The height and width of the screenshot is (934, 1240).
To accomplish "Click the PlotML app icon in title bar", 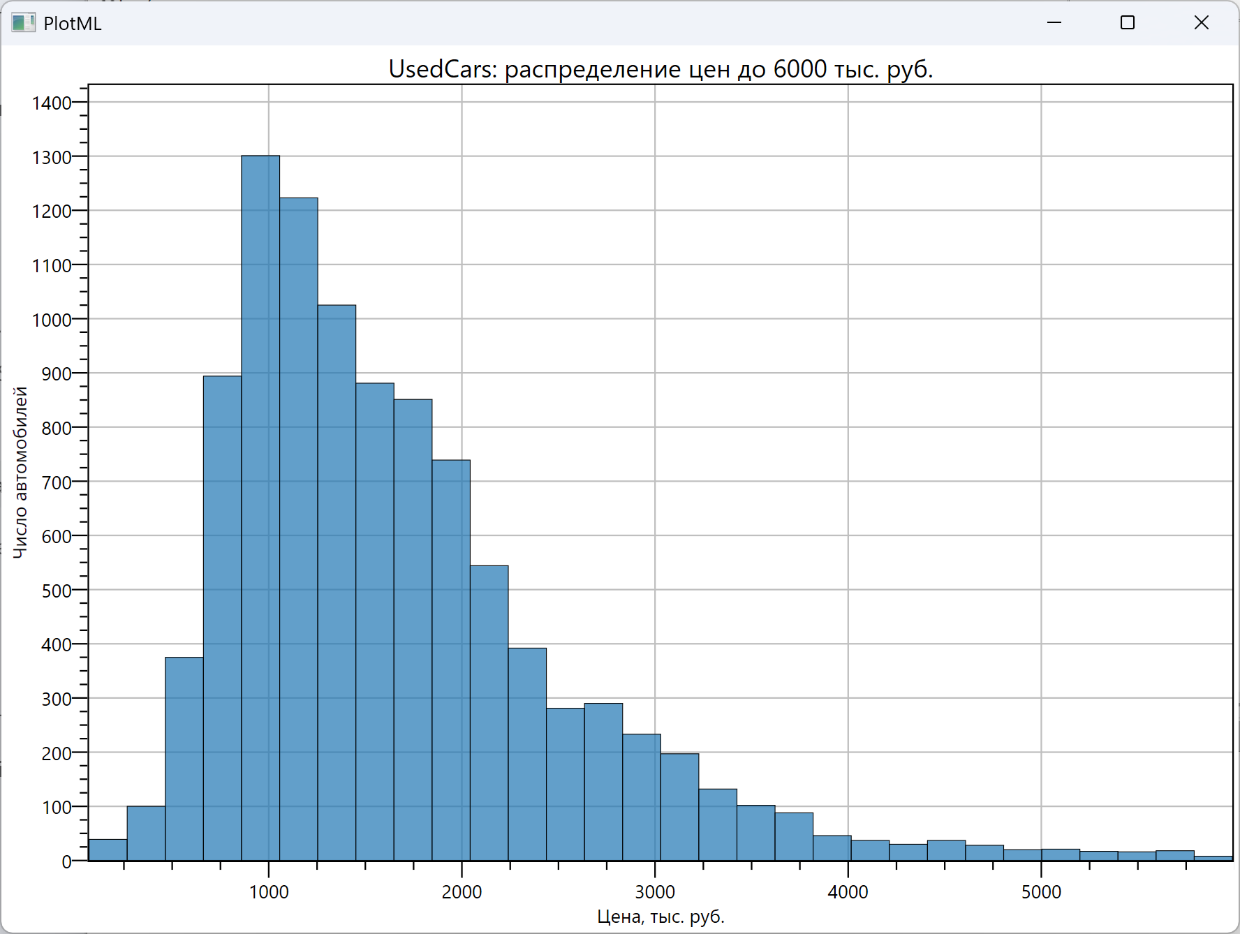I will pos(23,23).
